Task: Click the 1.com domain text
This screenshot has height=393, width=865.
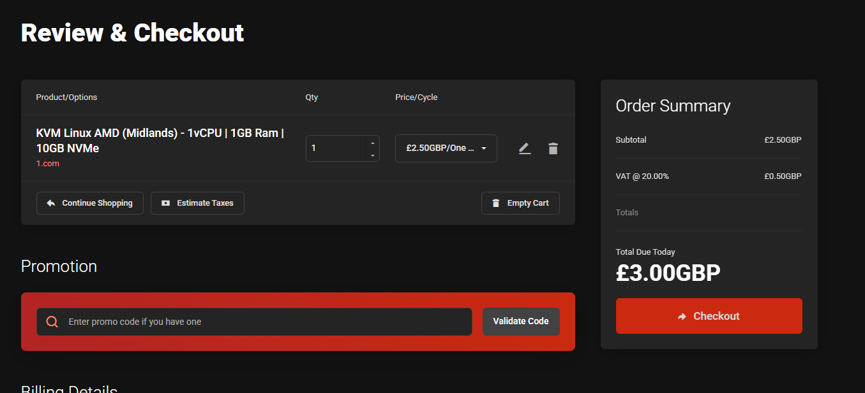Action: click(48, 164)
